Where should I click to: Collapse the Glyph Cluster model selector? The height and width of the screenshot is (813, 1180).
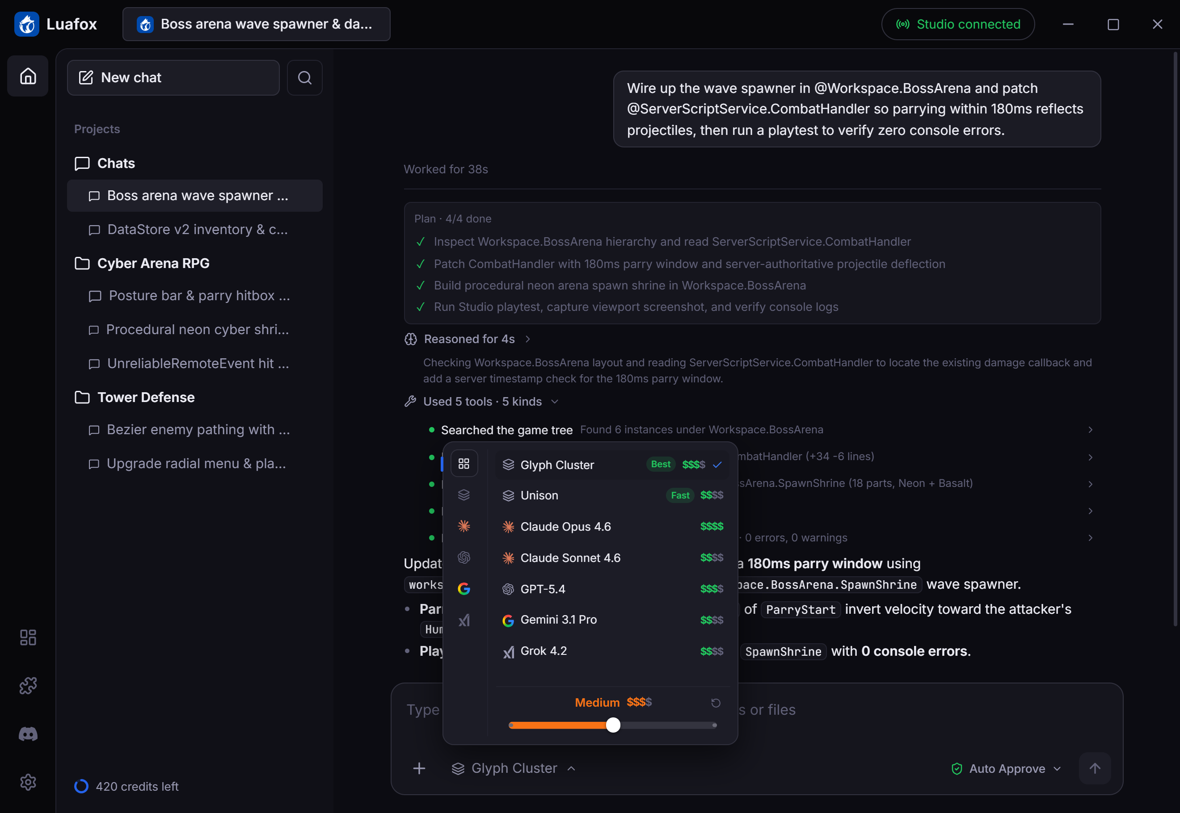click(x=514, y=768)
